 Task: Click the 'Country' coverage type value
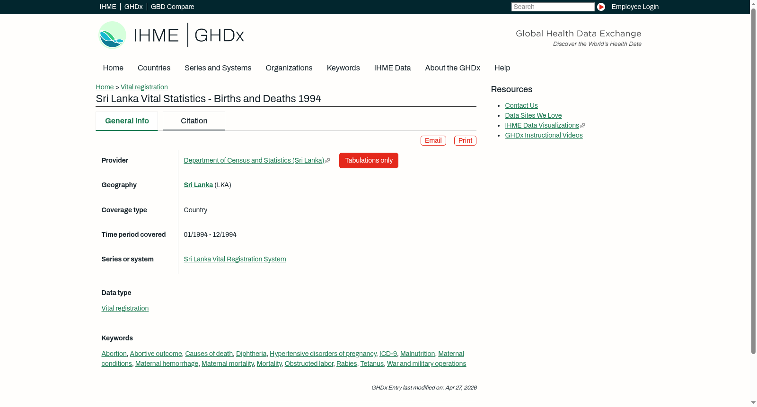point(195,210)
